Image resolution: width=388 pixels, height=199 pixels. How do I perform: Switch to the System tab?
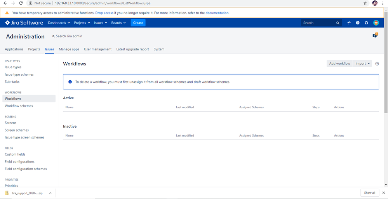[159, 49]
